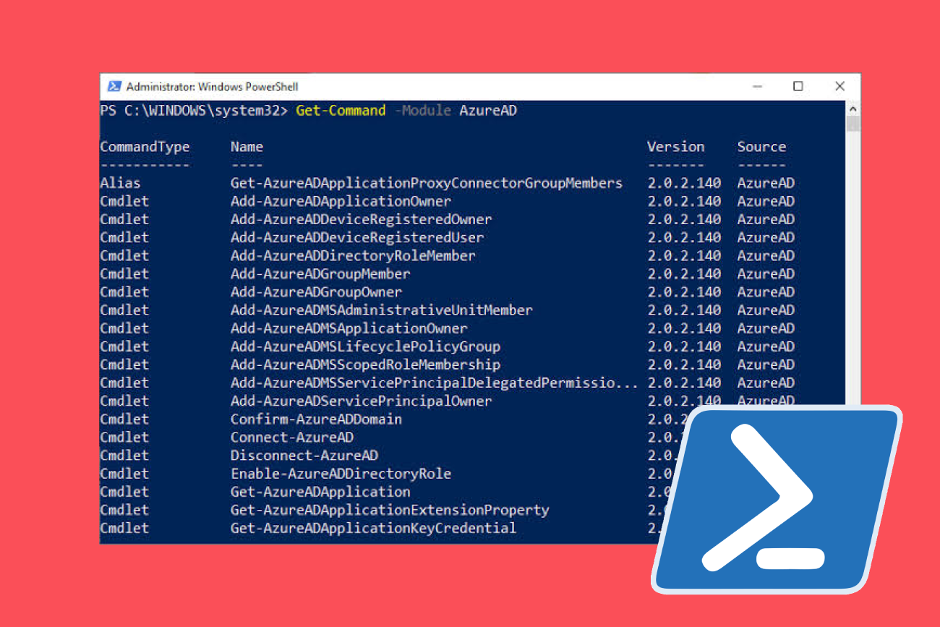This screenshot has height=627, width=940.
Task: Click 'Add-AzureADGroupOwner' entry
Action: coord(316,291)
